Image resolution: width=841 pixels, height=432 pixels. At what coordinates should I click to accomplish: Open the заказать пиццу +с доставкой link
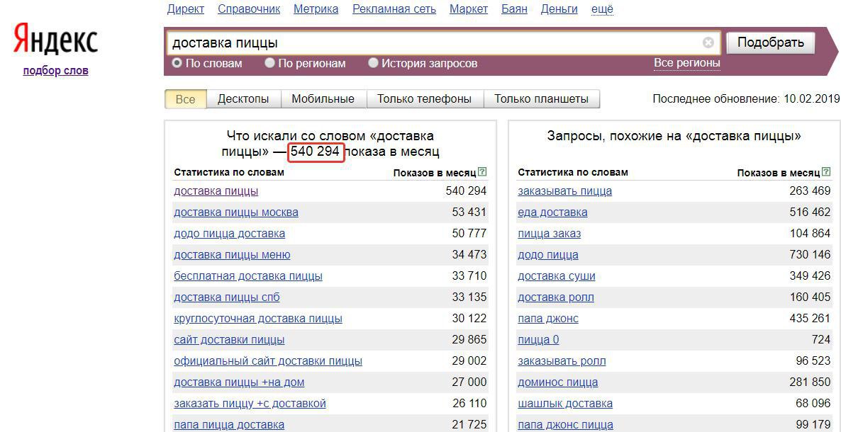coord(250,403)
